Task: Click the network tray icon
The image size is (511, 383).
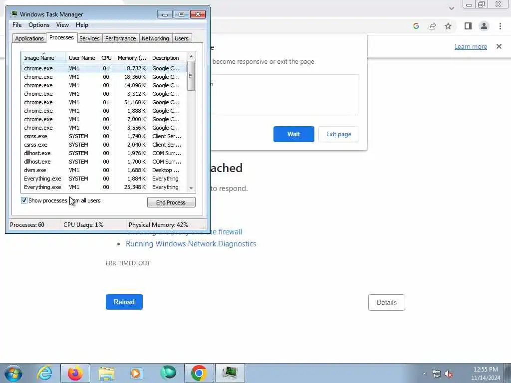Action: 436,374
